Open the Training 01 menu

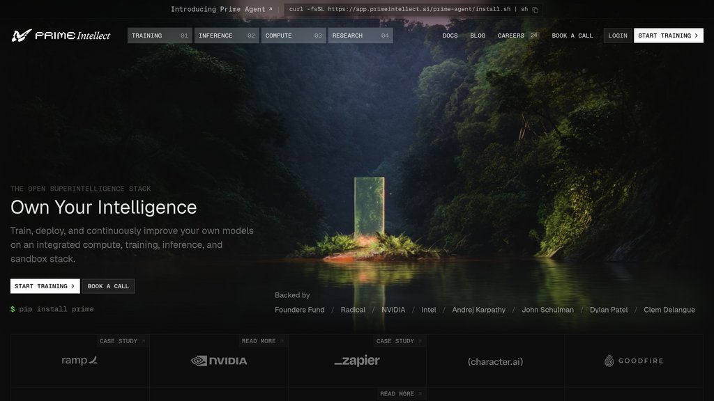click(x=160, y=36)
